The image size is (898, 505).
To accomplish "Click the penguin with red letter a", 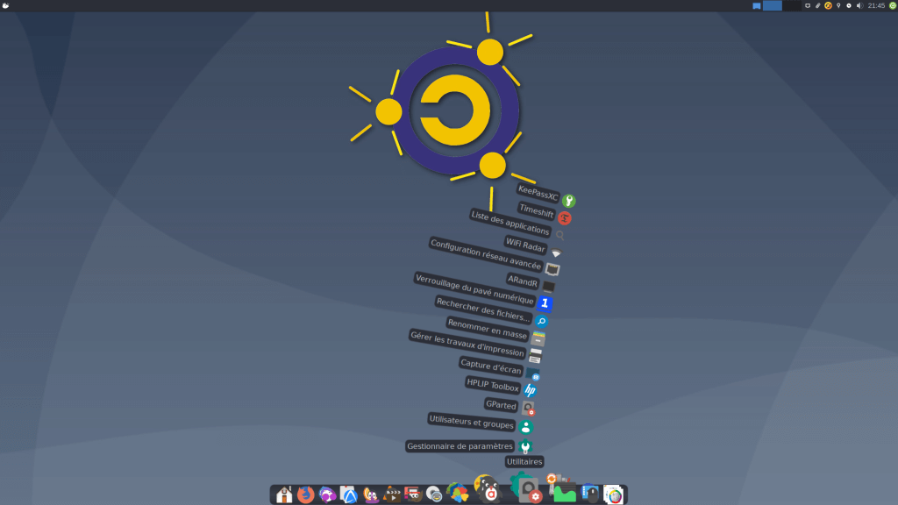I will [488, 489].
